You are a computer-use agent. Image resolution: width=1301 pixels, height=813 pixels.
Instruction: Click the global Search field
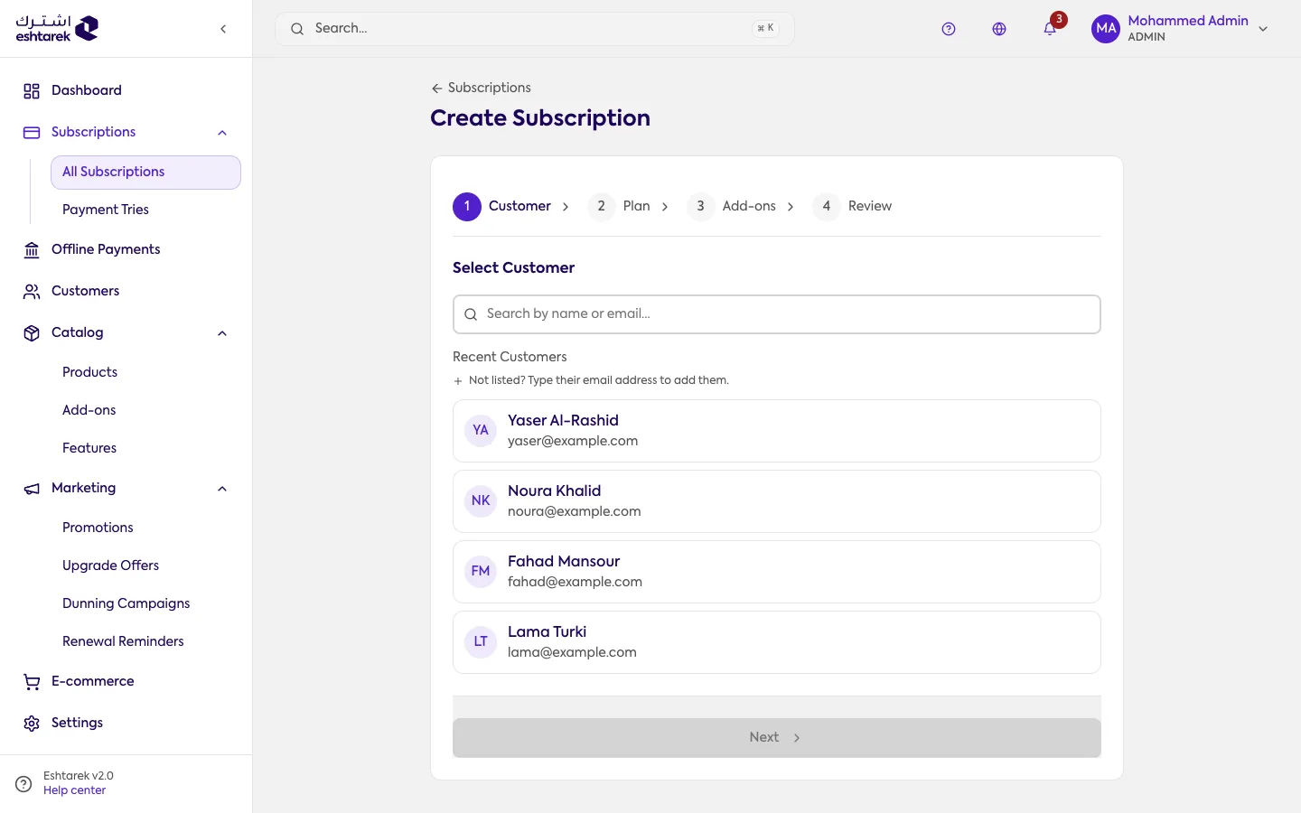pyautogui.click(x=535, y=29)
